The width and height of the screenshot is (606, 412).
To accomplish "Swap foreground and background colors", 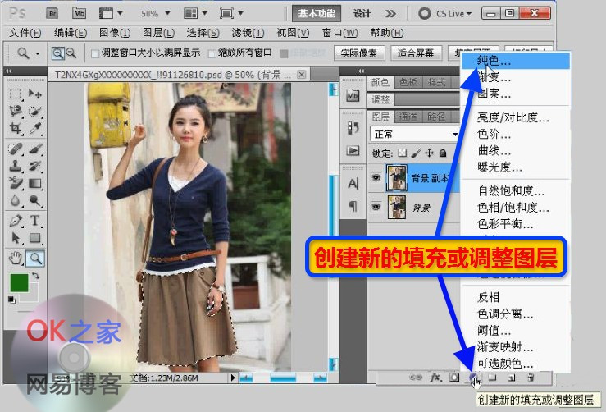I will pos(35,276).
